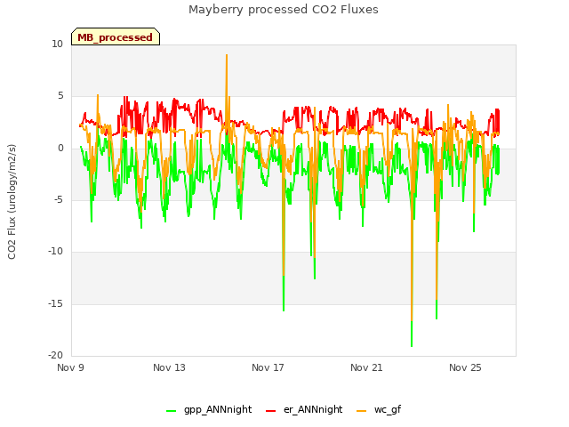Click the Nov 17 x-axis label
This screenshot has height=427, width=569.
pos(268,367)
